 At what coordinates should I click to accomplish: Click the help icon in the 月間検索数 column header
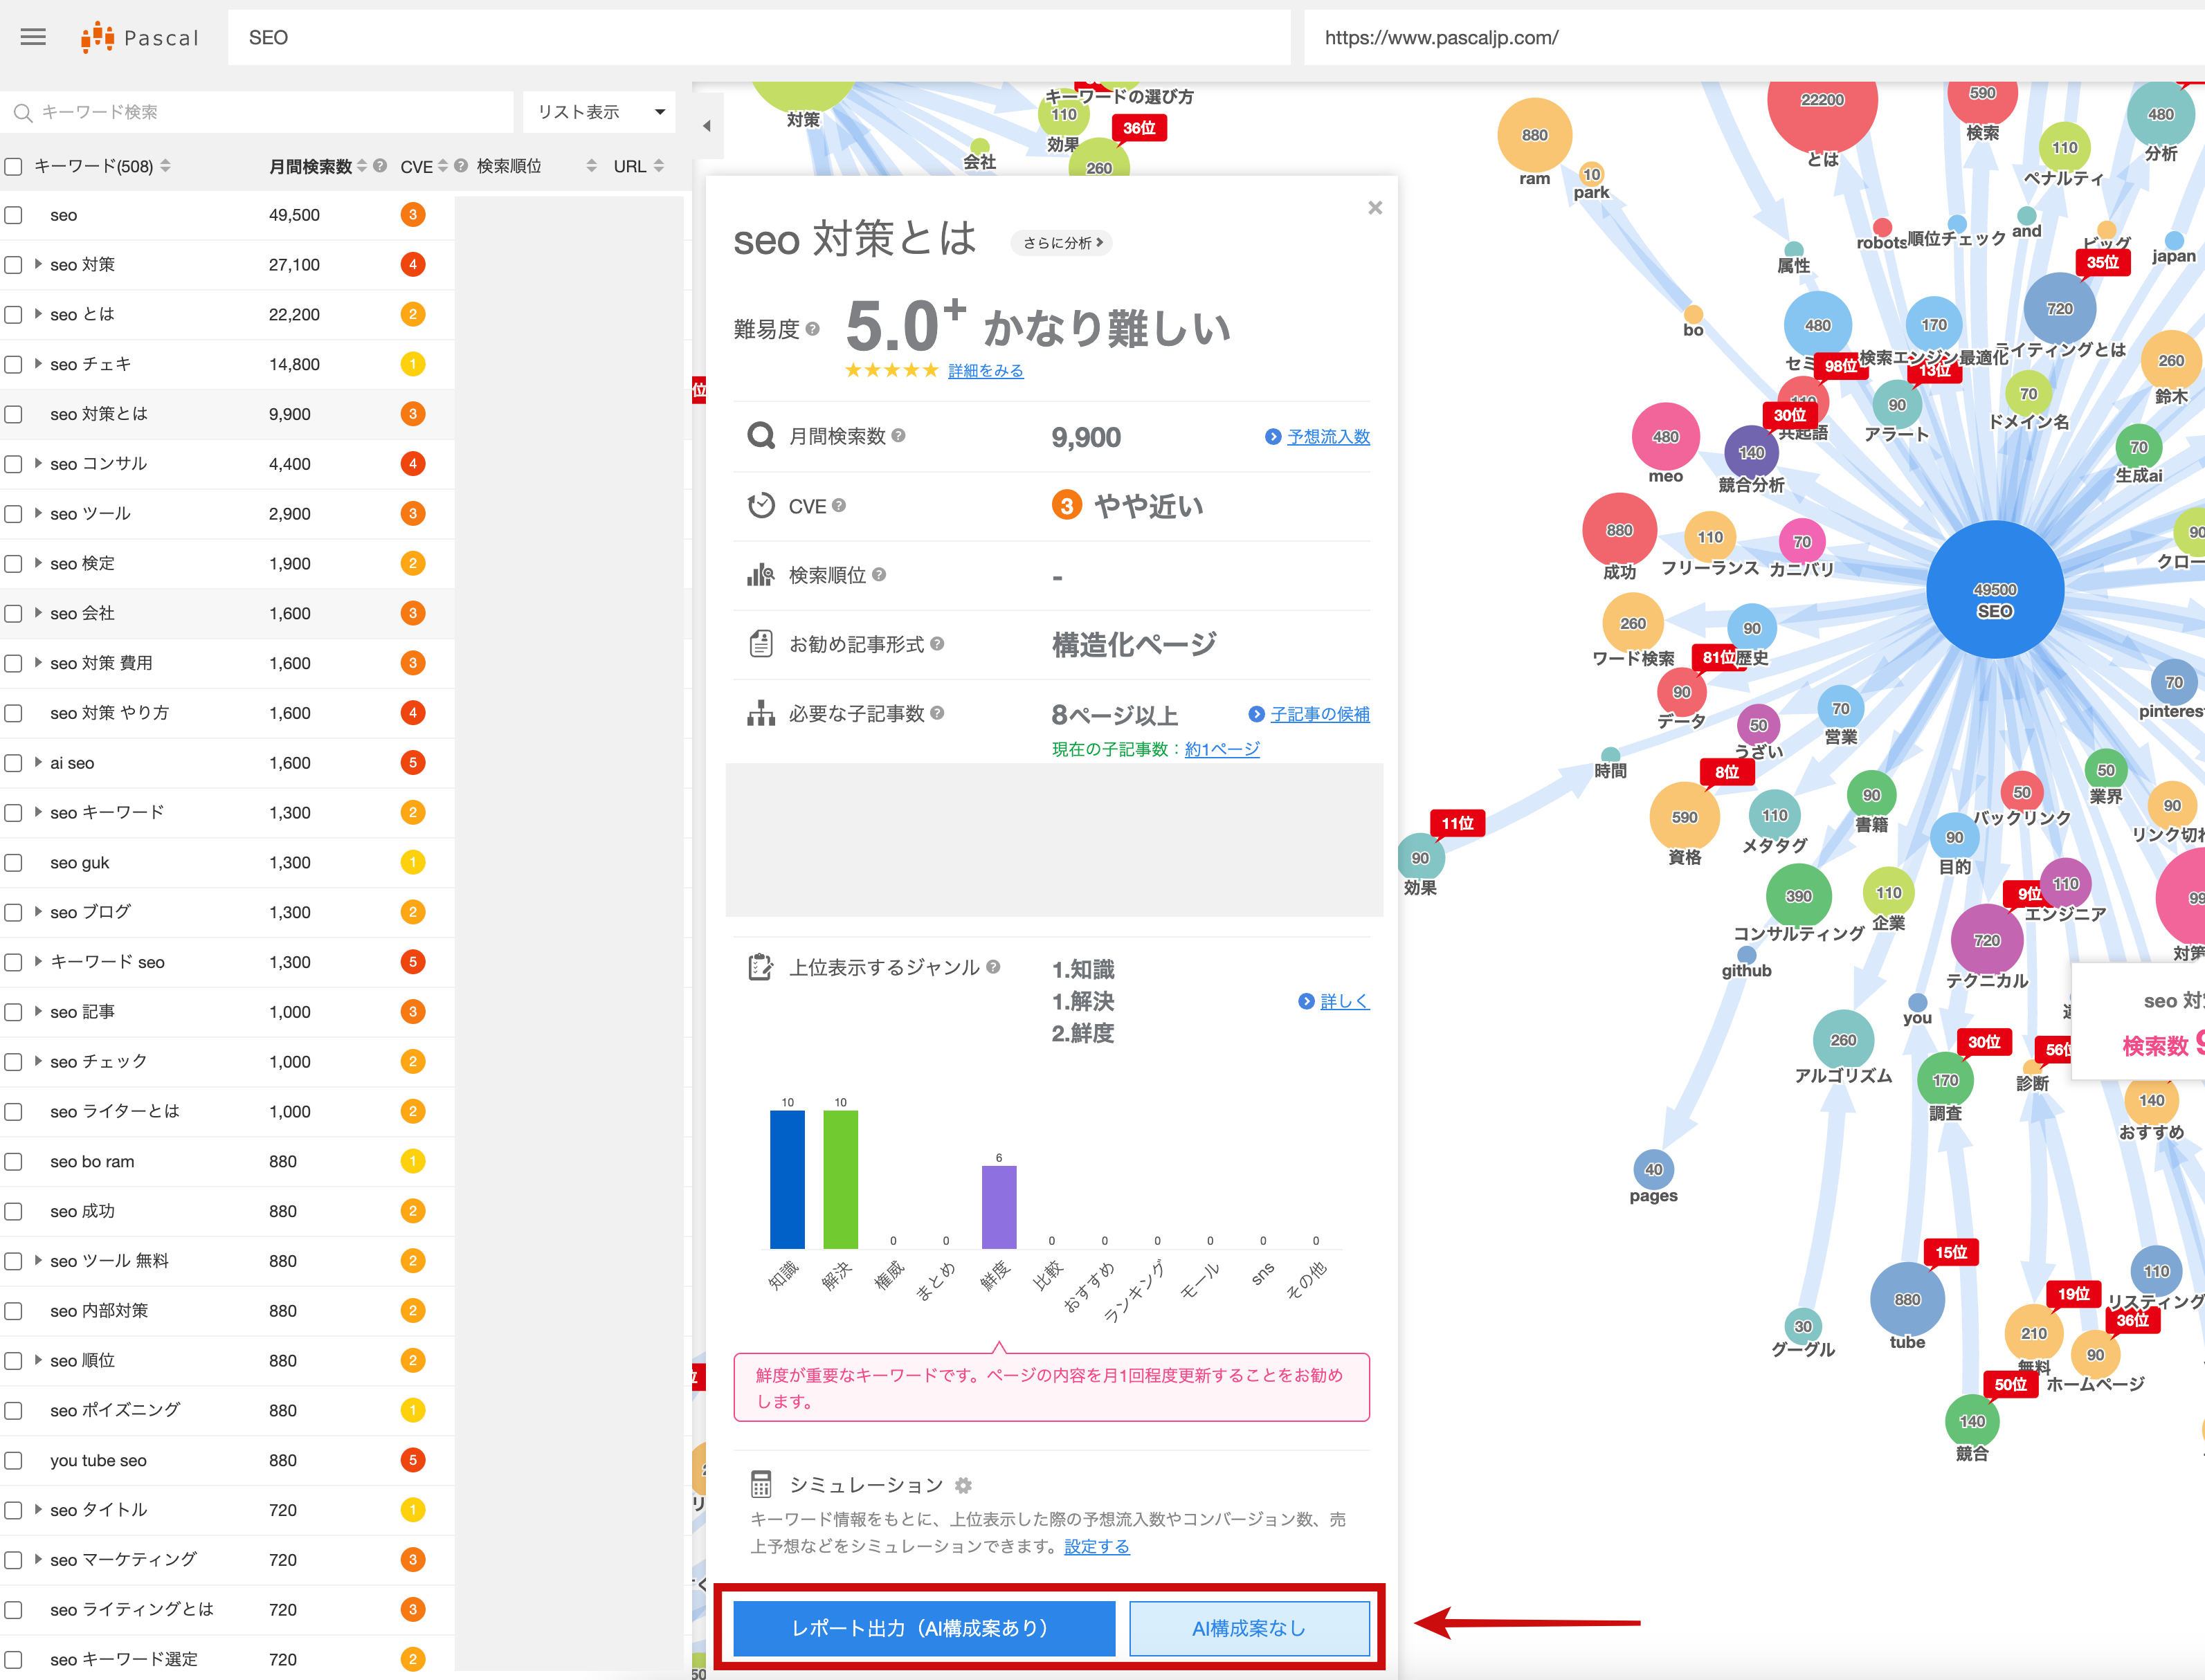click(380, 166)
